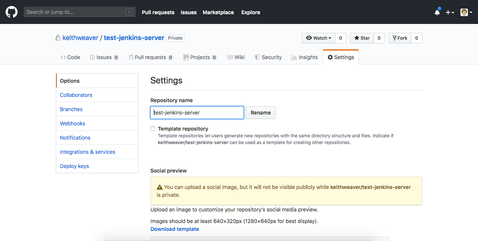Switch to the Wiki tab

coord(236,57)
